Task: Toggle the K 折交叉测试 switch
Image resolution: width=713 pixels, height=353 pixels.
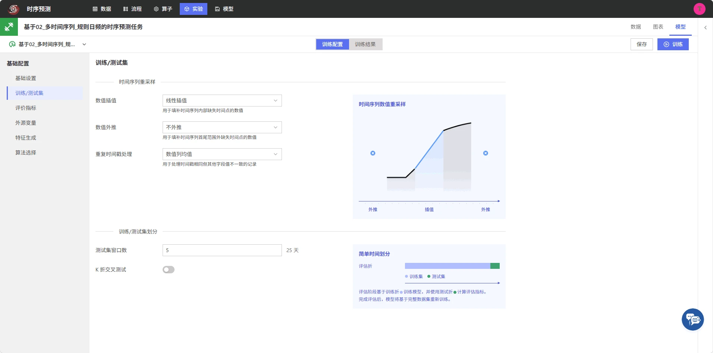Action: 169,270
